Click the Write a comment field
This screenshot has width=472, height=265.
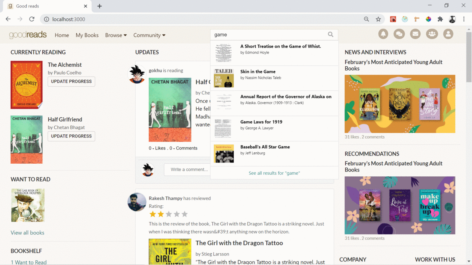click(x=187, y=170)
